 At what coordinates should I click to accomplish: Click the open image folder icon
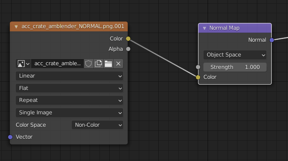(x=109, y=64)
